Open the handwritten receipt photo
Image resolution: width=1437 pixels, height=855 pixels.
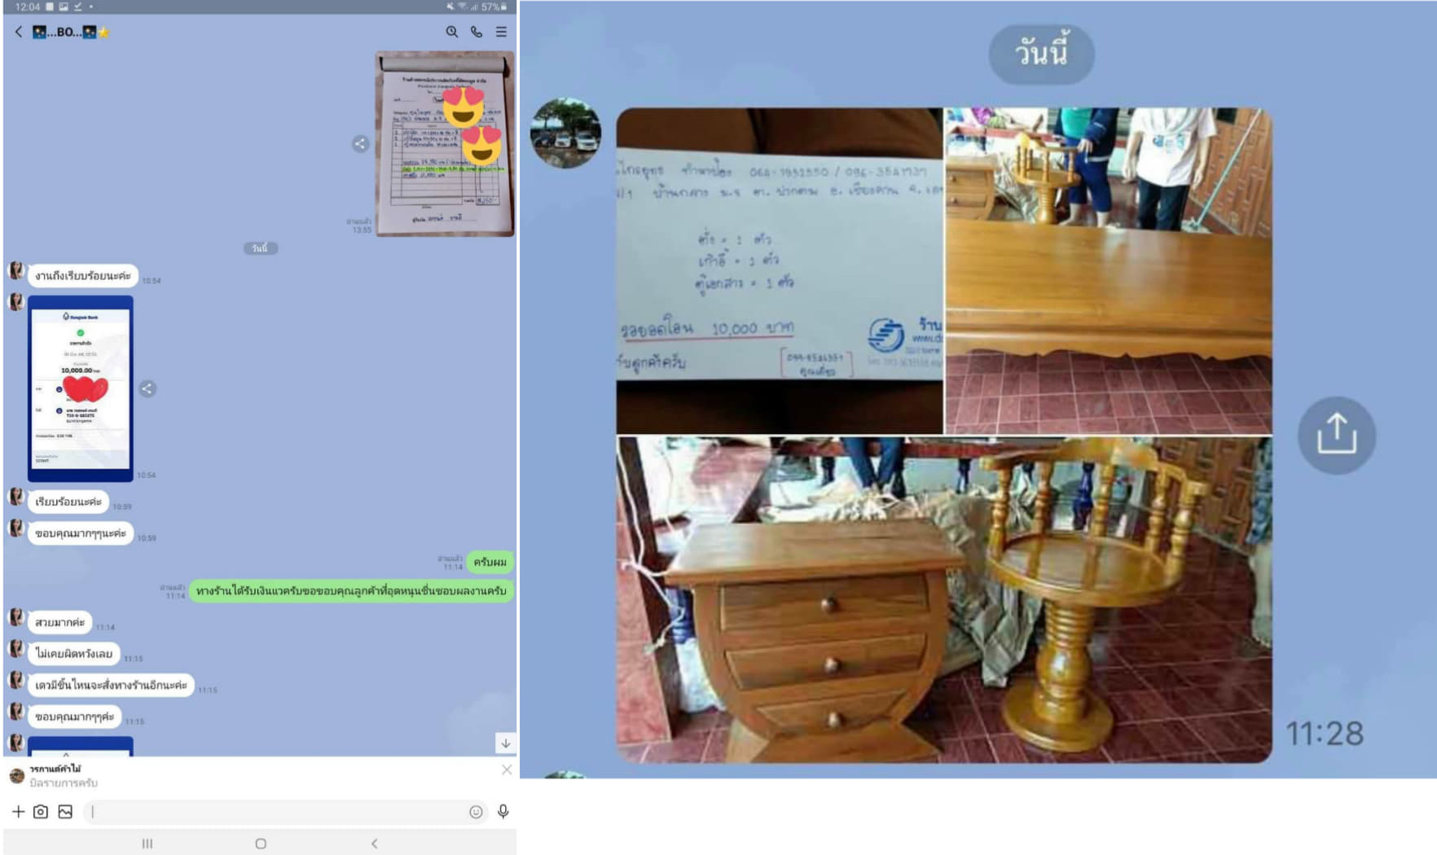pos(779,270)
